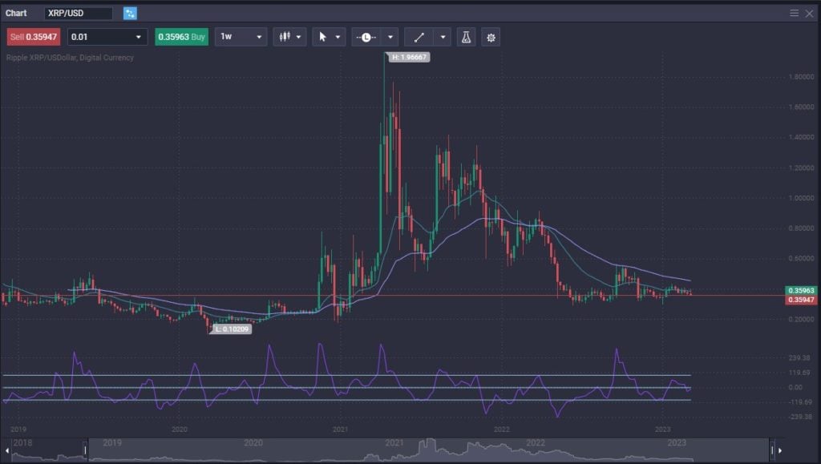Expand the drawing tool dropdown arrow
This screenshot has height=464, width=821.
442,37
